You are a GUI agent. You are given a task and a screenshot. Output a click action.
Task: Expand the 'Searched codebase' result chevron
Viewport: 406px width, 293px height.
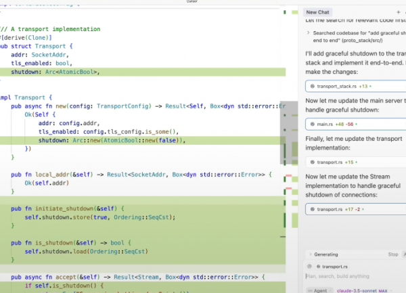(308, 33)
